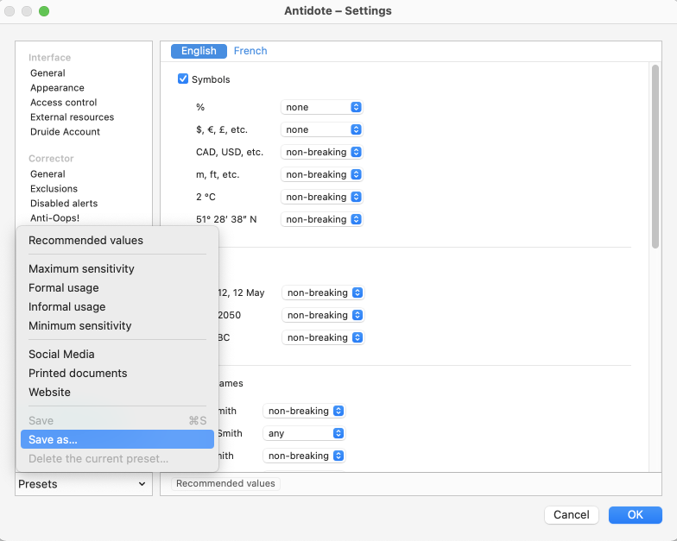Apply the Social Media preset

(x=61, y=355)
